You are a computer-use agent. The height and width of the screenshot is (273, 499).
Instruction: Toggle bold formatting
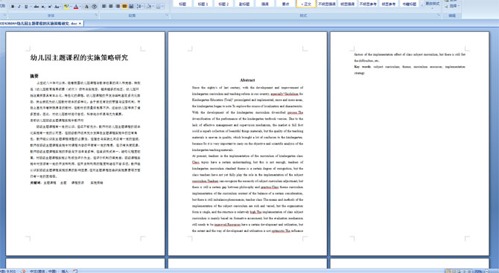tap(13, 7)
